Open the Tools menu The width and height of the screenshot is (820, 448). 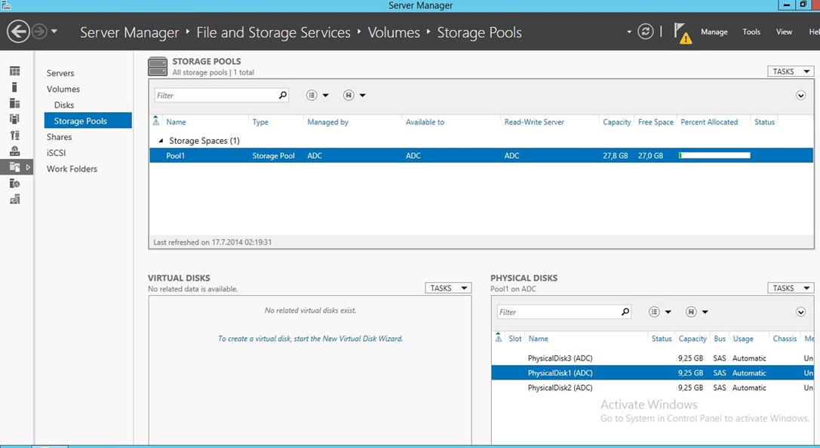pos(751,32)
